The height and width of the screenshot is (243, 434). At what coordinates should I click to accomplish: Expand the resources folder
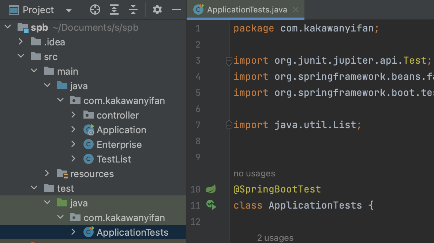[47, 174]
